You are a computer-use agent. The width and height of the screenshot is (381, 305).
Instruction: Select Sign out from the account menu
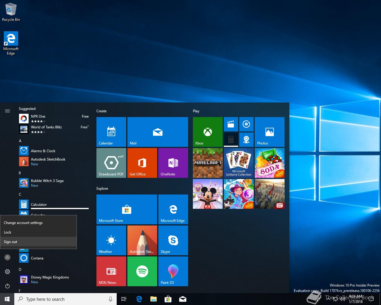pos(38,242)
